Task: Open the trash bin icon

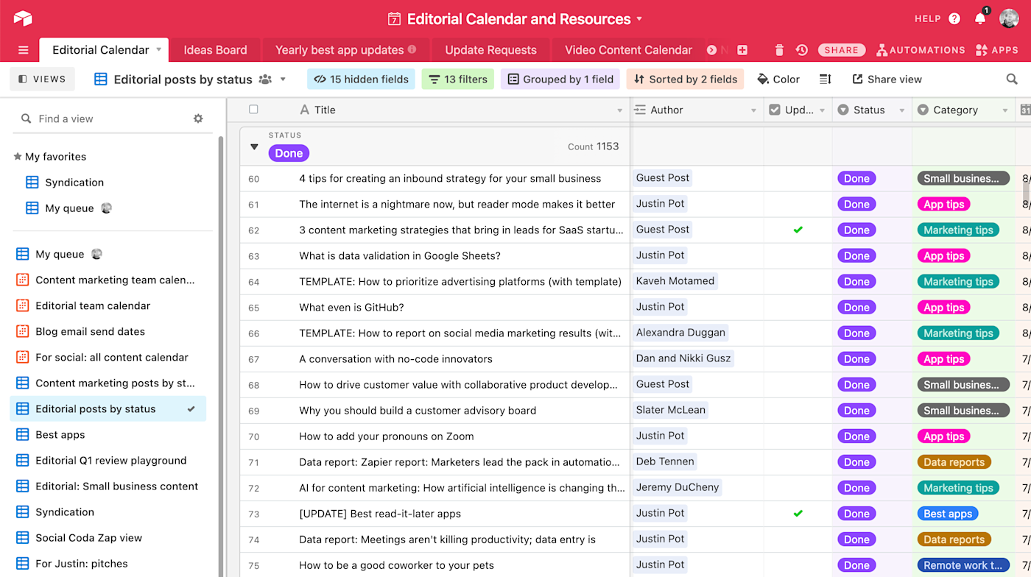Action: pyautogui.click(x=779, y=50)
